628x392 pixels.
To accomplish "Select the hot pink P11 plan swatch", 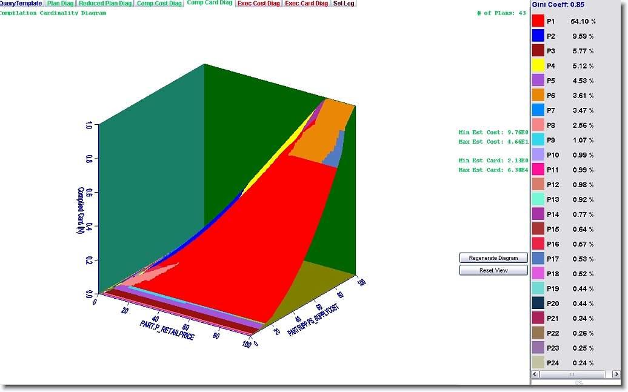I will 538,170.
